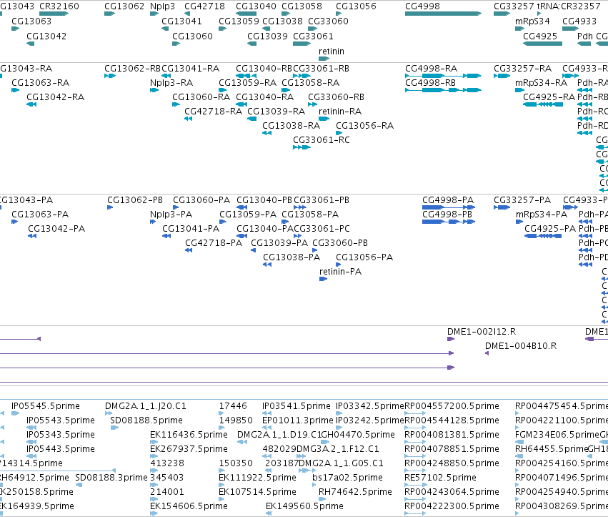
Task: Select the CG13062 gene label
Action: click(x=124, y=6)
